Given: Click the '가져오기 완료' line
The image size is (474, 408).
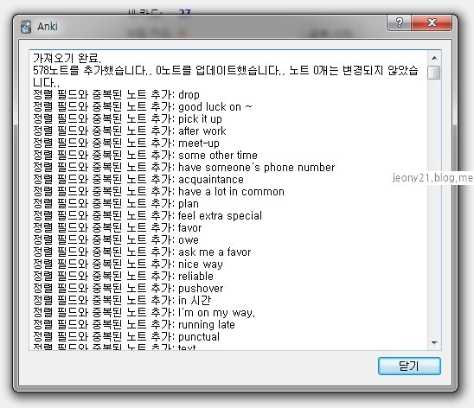Looking at the screenshot, I should (x=67, y=58).
